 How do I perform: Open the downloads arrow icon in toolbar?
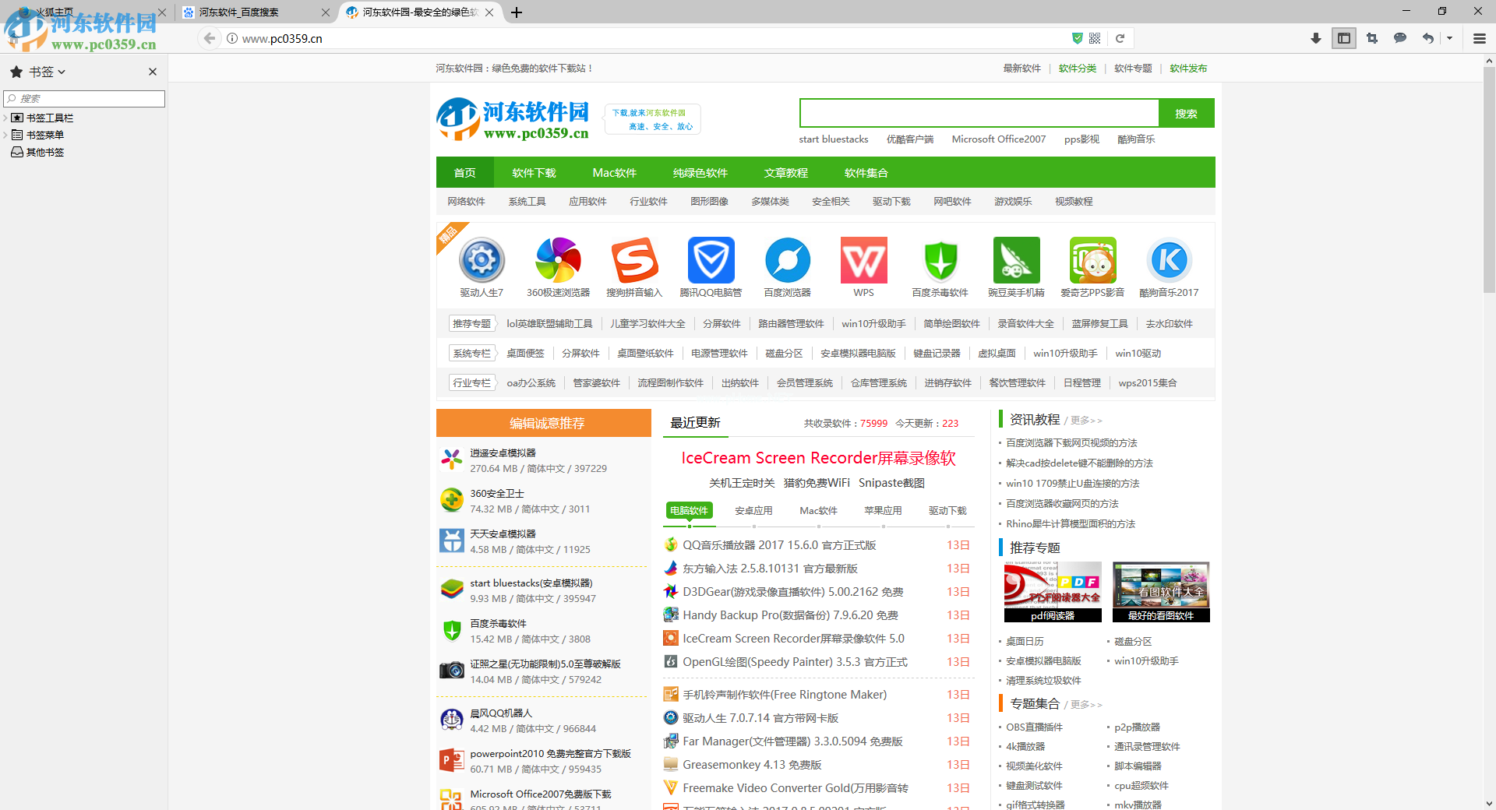pyautogui.click(x=1315, y=38)
